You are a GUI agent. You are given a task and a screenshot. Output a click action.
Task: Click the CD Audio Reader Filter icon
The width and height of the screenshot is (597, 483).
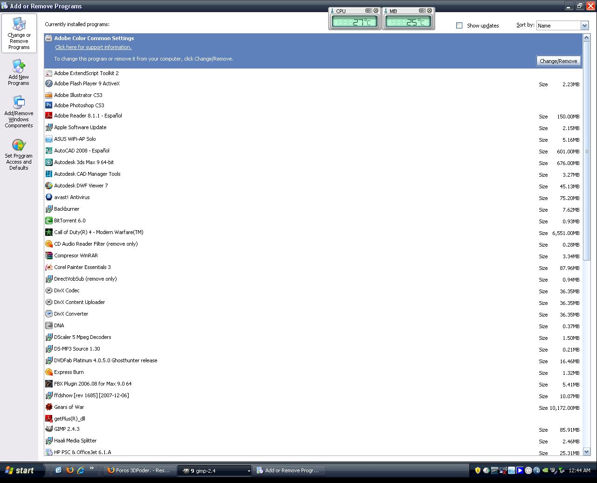click(x=49, y=244)
